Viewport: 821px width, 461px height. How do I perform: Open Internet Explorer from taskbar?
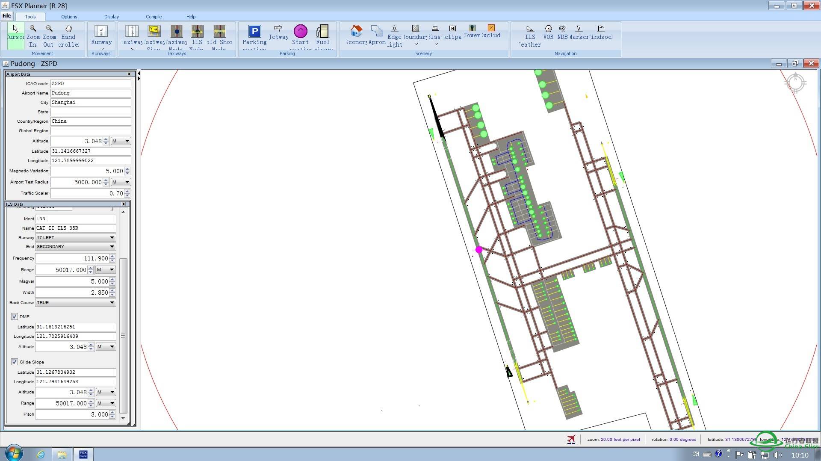[x=41, y=454]
